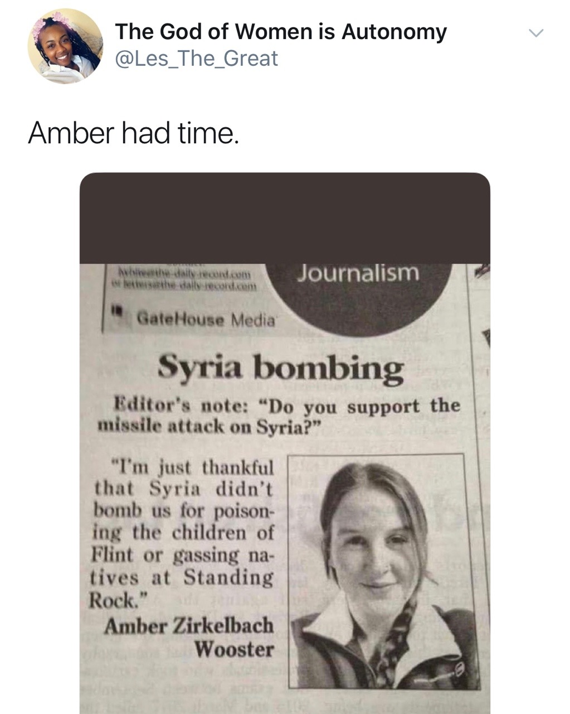The image size is (570, 714).
Task: Tap the dark bar above the clipping
Action: click(x=285, y=218)
